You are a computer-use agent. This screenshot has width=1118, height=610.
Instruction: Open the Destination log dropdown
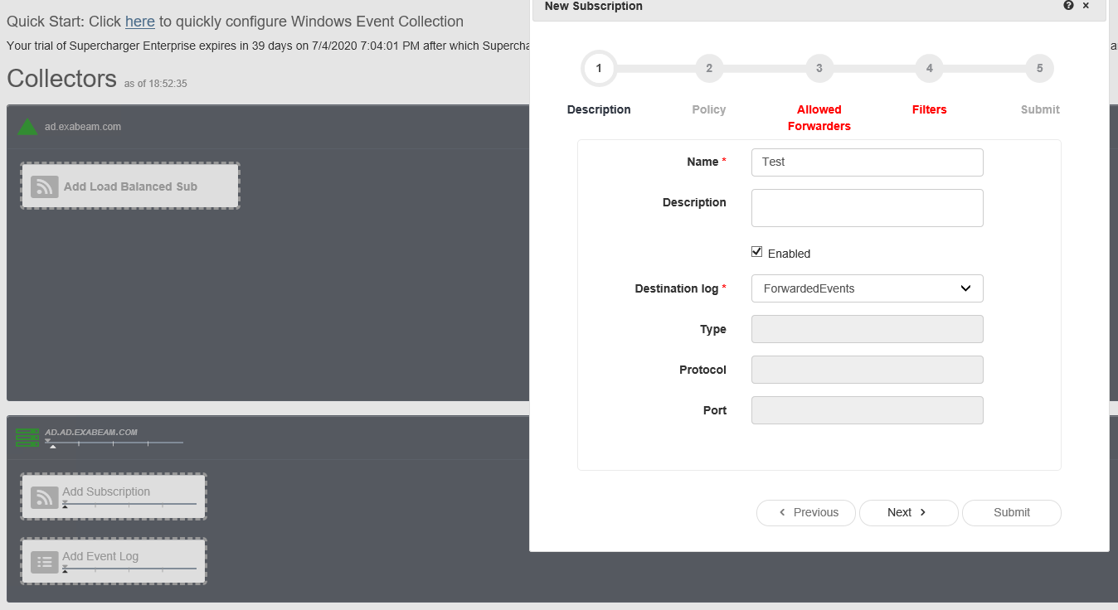click(x=867, y=288)
